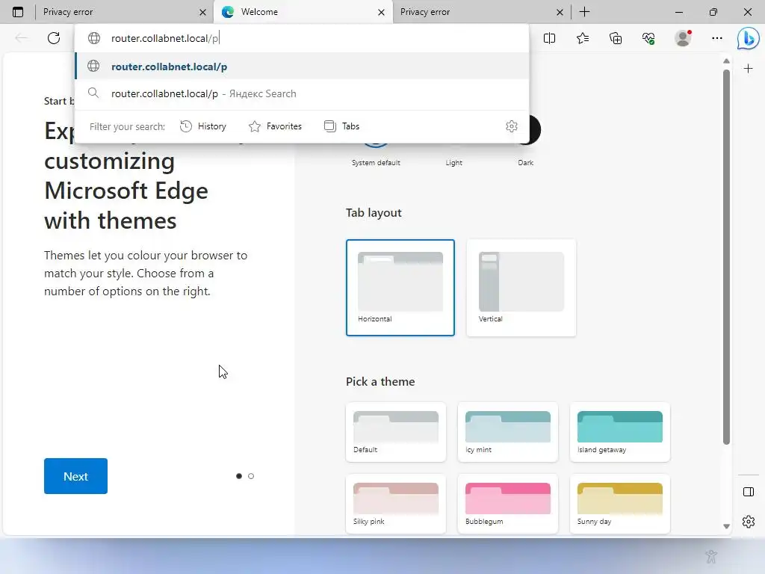The height and width of the screenshot is (574, 765).
Task: Pick the Silky pink theme
Action: point(396,504)
